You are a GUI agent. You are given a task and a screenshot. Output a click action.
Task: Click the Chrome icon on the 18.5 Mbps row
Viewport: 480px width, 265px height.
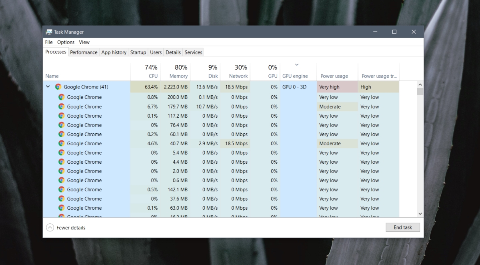[x=62, y=143]
